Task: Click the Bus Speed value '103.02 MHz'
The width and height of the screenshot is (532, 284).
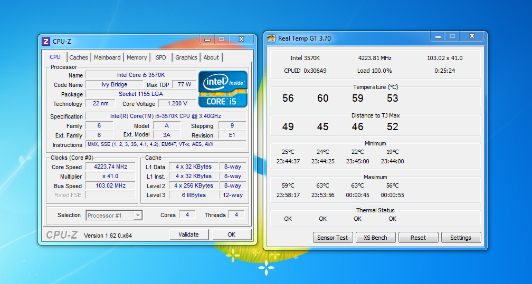Action: (x=111, y=185)
